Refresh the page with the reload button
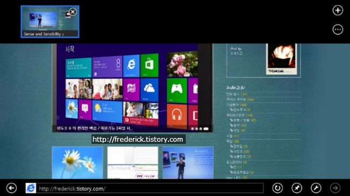Screen dimensions: 350x196 [277, 188]
